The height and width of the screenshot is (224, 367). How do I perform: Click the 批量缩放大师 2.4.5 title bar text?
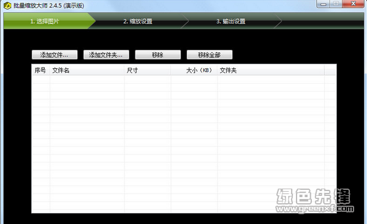point(48,5)
